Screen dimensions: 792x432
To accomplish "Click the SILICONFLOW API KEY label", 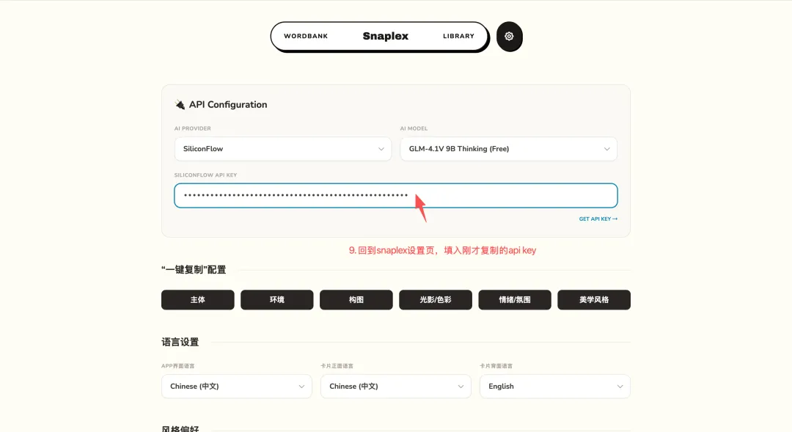I will [x=205, y=175].
